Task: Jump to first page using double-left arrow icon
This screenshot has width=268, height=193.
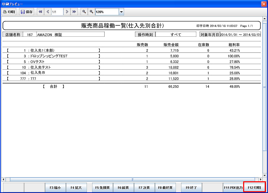Action: [40, 12]
